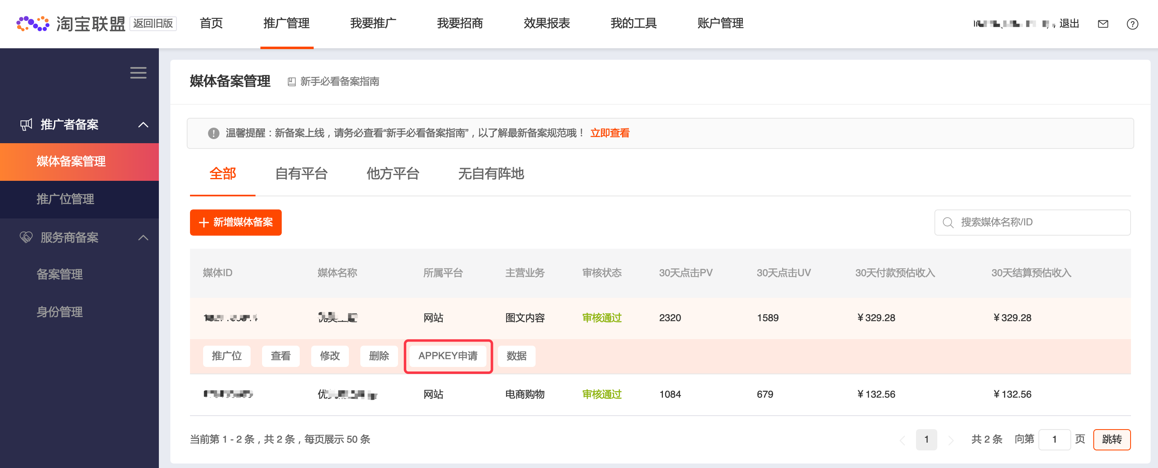Click the handshake icon beside 服务商备案
Screen dimensions: 1158x468
tap(27, 237)
